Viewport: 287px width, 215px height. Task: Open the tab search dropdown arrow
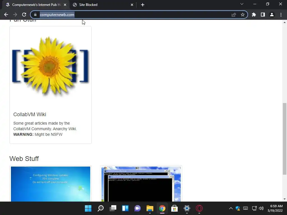click(x=242, y=4)
